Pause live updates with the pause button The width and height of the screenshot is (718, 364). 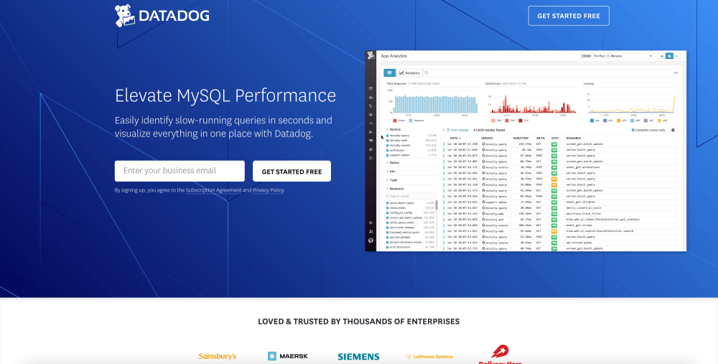tap(669, 56)
